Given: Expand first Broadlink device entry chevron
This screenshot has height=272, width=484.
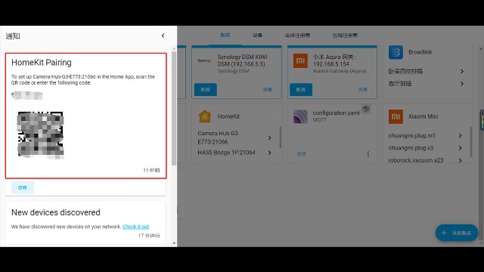Looking at the screenshot, I should coord(462,71).
